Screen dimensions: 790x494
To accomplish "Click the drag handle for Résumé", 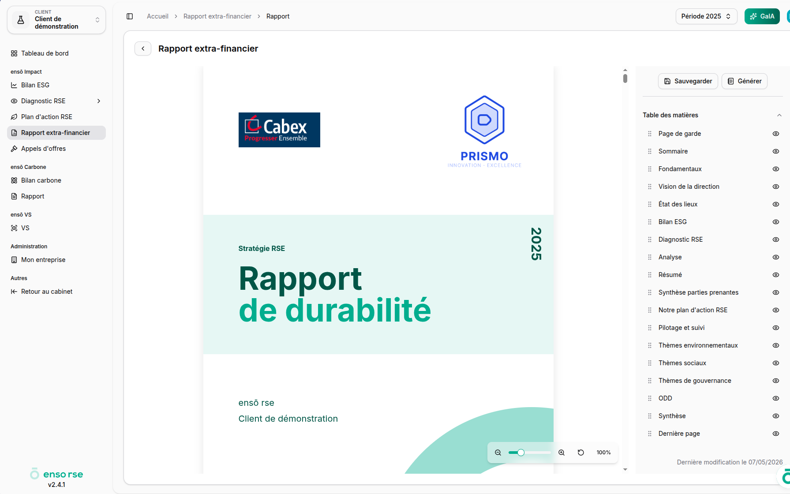I will tap(650, 275).
